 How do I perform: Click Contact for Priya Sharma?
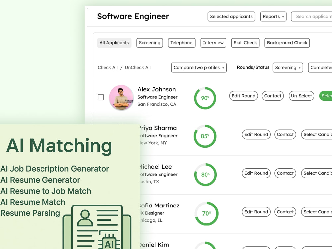coord(285,135)
